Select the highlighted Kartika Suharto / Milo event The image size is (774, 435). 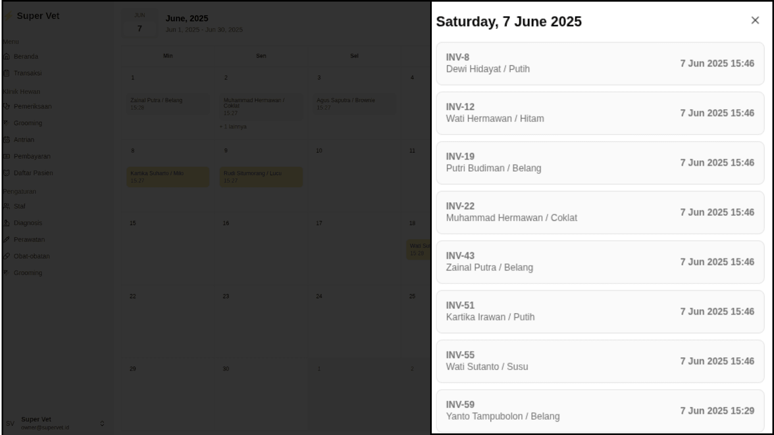168,177
